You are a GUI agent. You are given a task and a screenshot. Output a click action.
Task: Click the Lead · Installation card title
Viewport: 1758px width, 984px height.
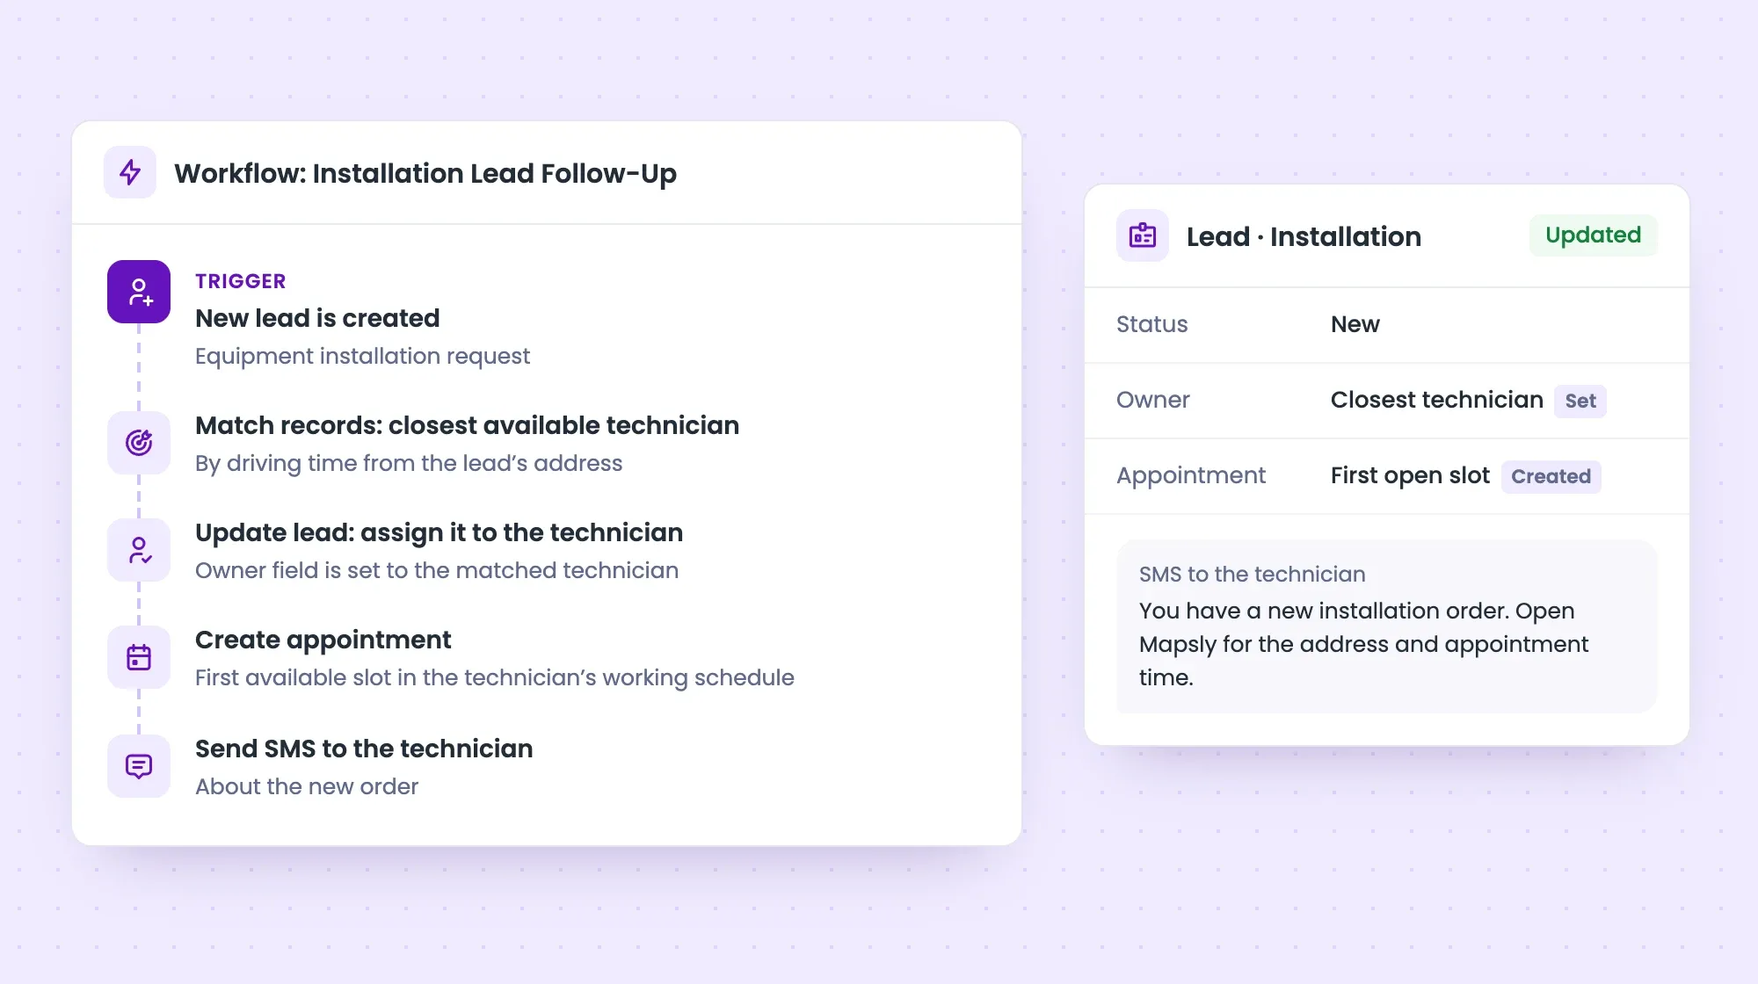1304,236
